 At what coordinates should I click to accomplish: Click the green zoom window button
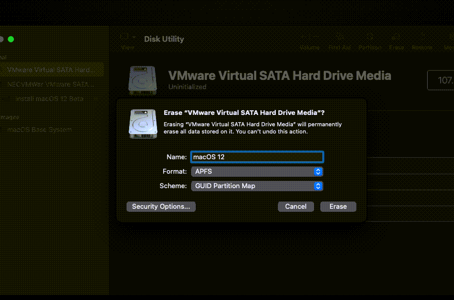coord(11,39)
